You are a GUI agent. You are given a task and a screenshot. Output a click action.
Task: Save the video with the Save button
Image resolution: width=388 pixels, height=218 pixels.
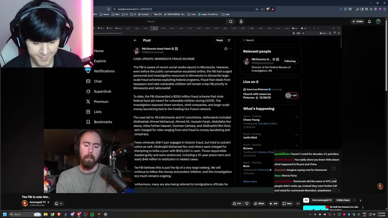[x=287, y=203]
